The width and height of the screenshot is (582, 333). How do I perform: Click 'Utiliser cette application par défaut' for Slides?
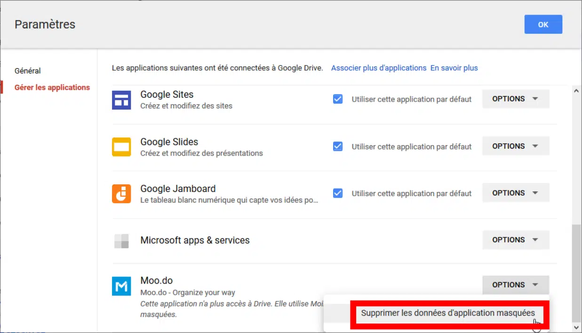pyautogui.click(x=412, y=147)
